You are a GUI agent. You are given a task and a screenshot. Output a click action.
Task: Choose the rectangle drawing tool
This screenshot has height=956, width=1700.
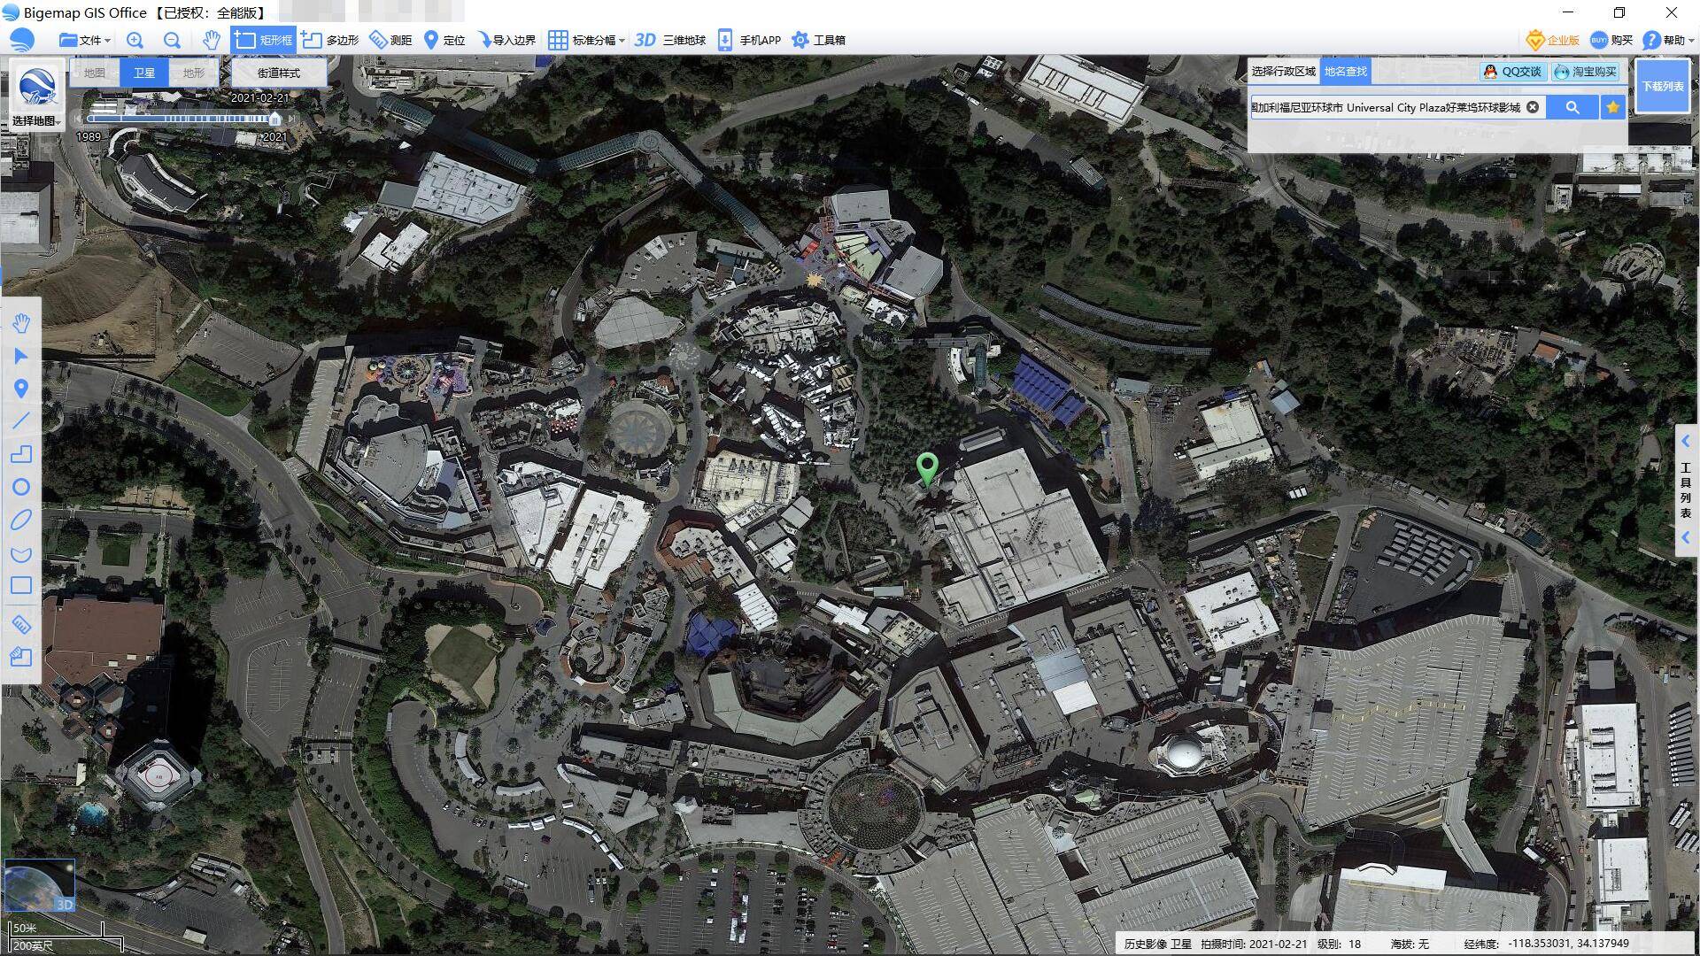point(21,585)
